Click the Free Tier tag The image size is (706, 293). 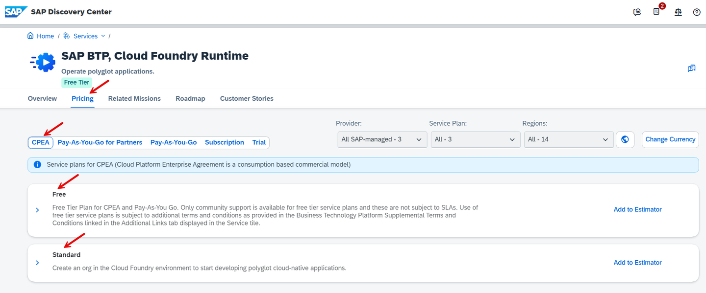pyautogui.click(x=76, y=82)
